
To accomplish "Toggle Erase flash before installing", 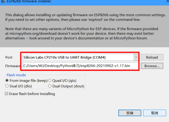I will [30, 94].
